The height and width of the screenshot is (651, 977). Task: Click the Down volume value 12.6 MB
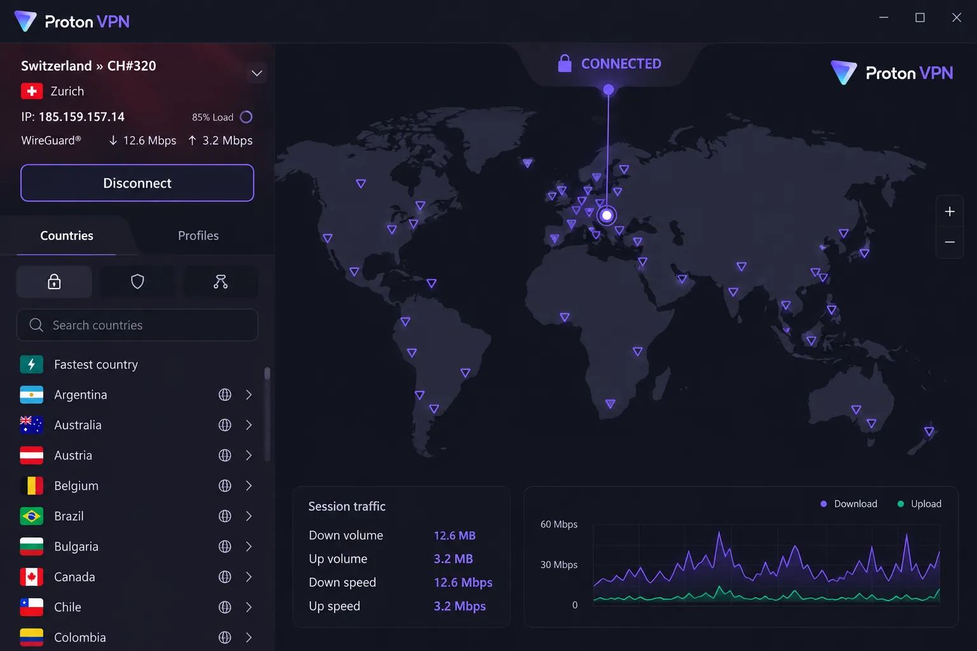455,535
